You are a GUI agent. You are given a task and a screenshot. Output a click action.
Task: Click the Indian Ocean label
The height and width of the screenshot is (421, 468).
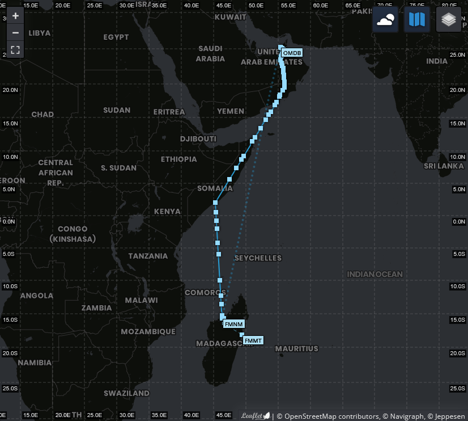pyautogui.click(x=375, y=274)
